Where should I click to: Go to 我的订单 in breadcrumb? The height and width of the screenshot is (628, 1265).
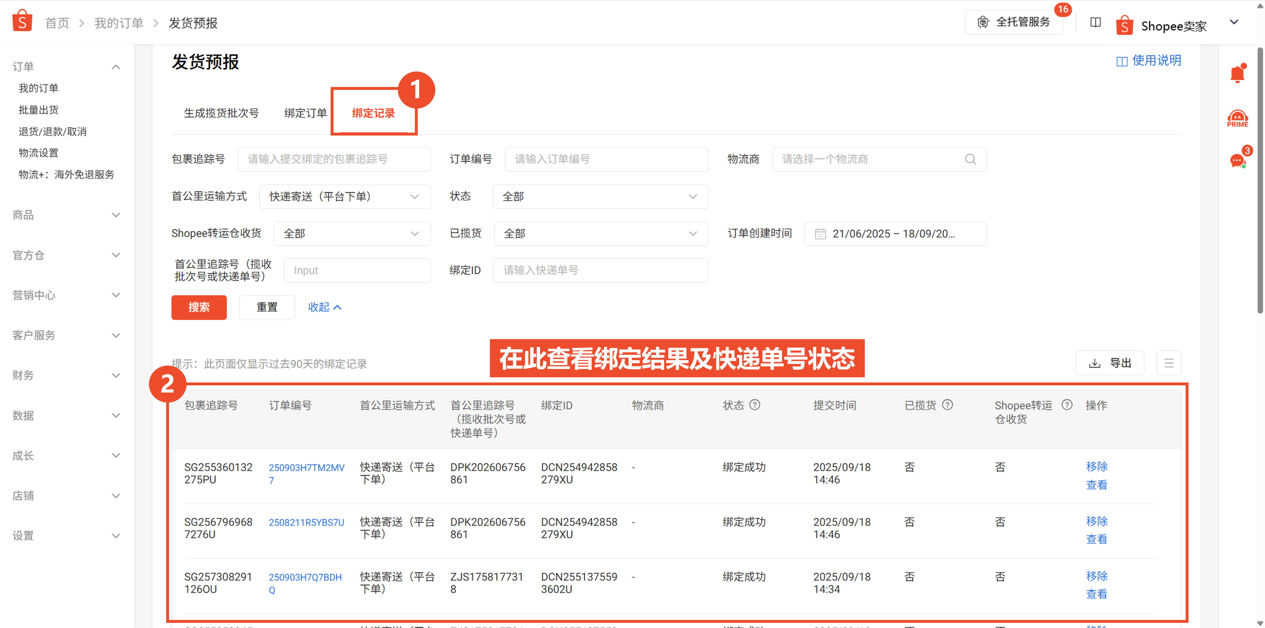(118, 23)
